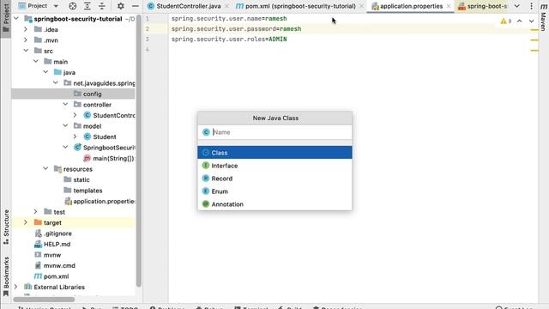Go to previous highlighted error arrow
The width and height of the screenshot is (549, 309).
[520, 21]
